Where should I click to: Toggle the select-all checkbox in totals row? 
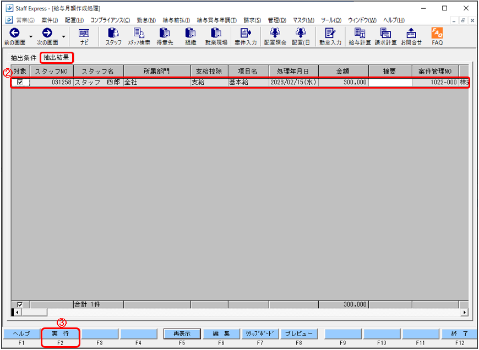20,304
